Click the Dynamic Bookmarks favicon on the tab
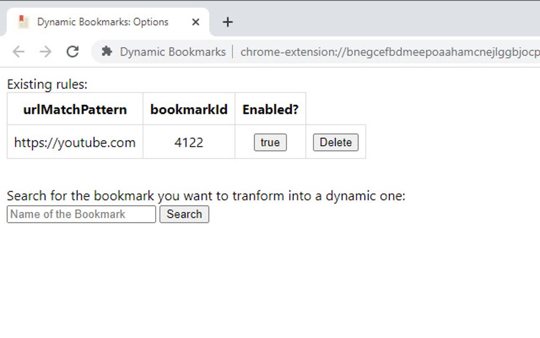Screen dimensions: 540x338 click(22, 22)
